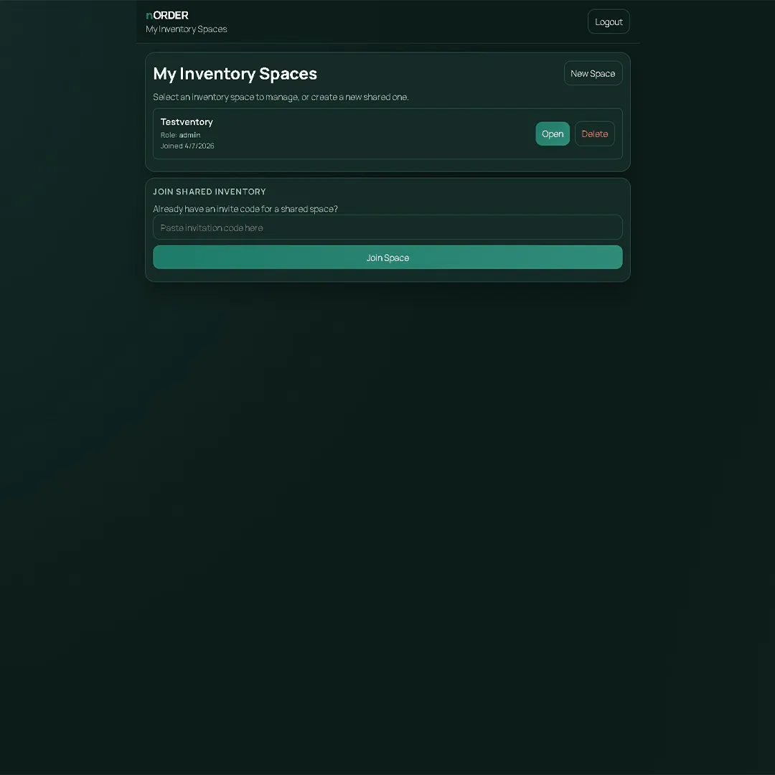Click the 'Role: admin' text
Screen dimensions: 775x775
180,135
